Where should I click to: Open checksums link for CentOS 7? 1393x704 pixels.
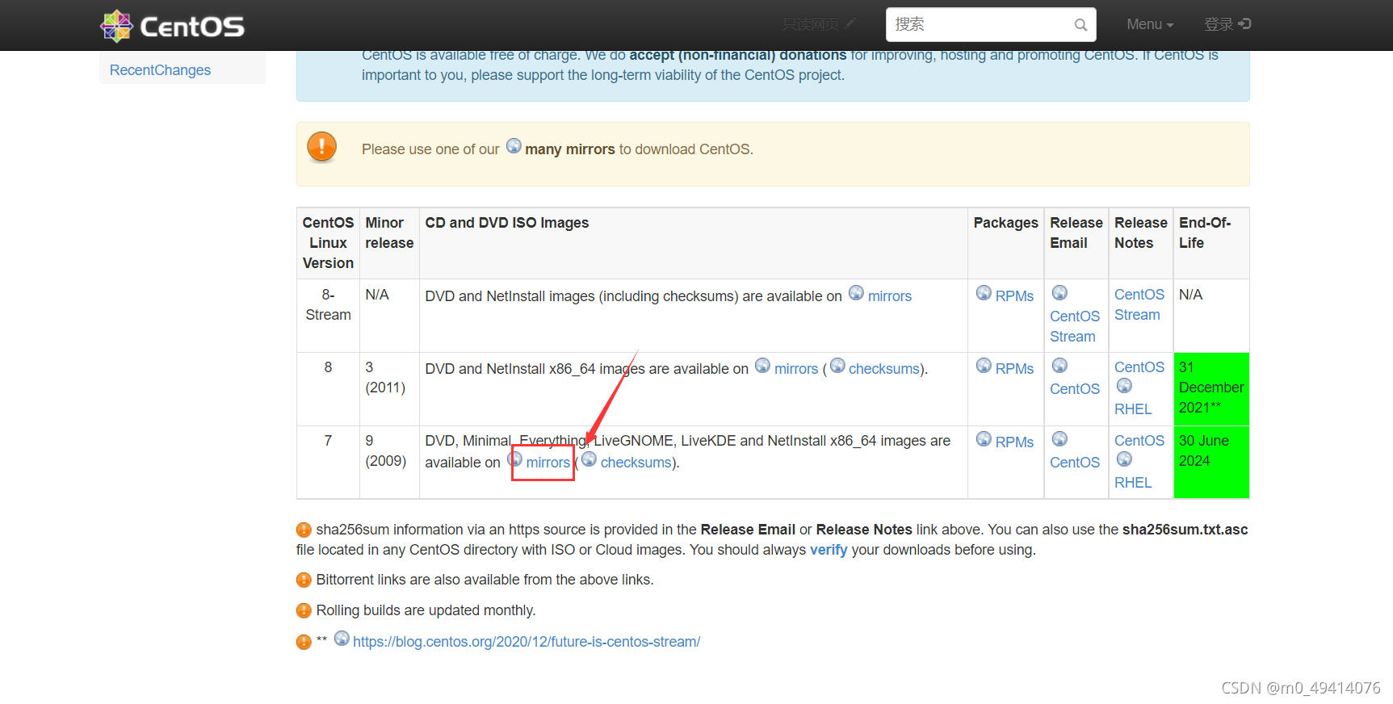pos(636,463)
